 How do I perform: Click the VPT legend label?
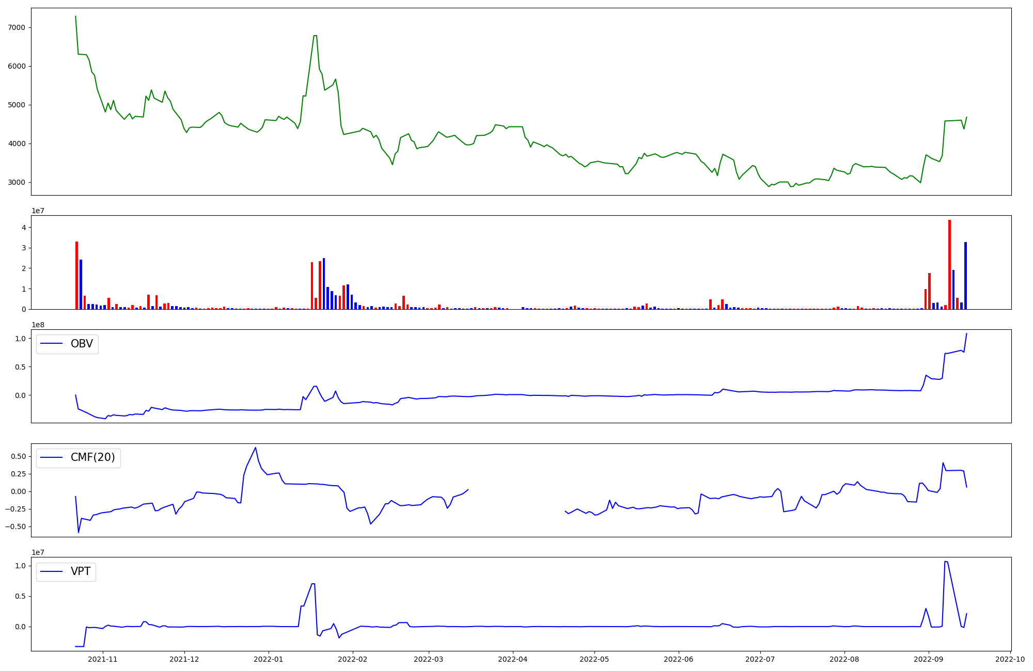81,571
